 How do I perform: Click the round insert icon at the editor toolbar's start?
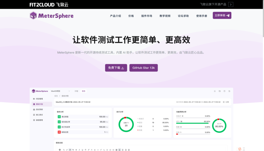pyautogui.click(x=60, y=150)
